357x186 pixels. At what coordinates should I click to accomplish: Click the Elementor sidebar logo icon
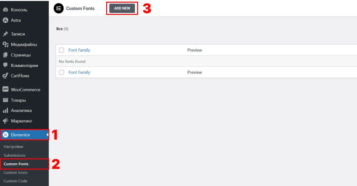6,135
